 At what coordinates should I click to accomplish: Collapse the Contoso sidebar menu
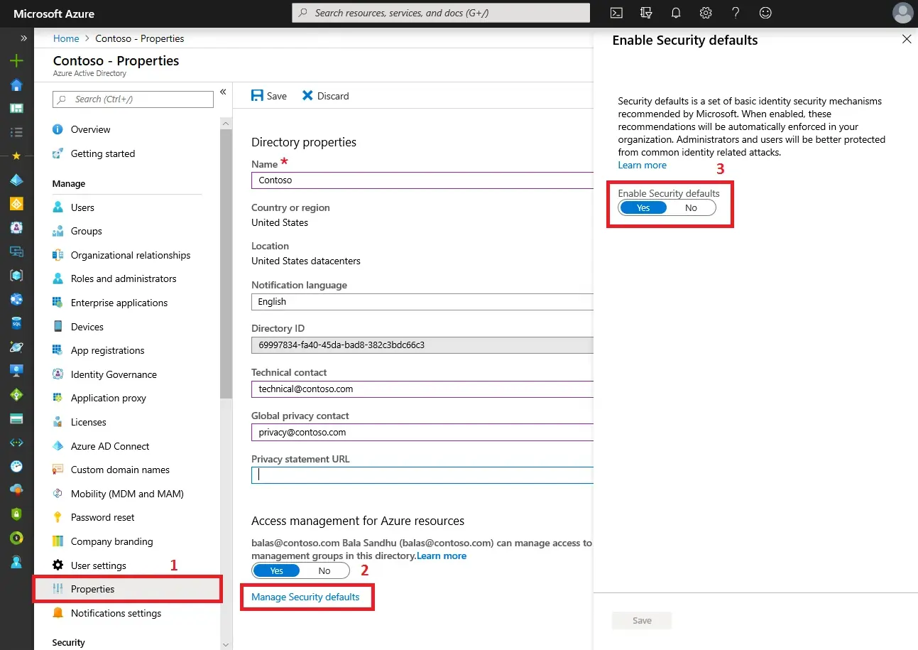[223, 92]
